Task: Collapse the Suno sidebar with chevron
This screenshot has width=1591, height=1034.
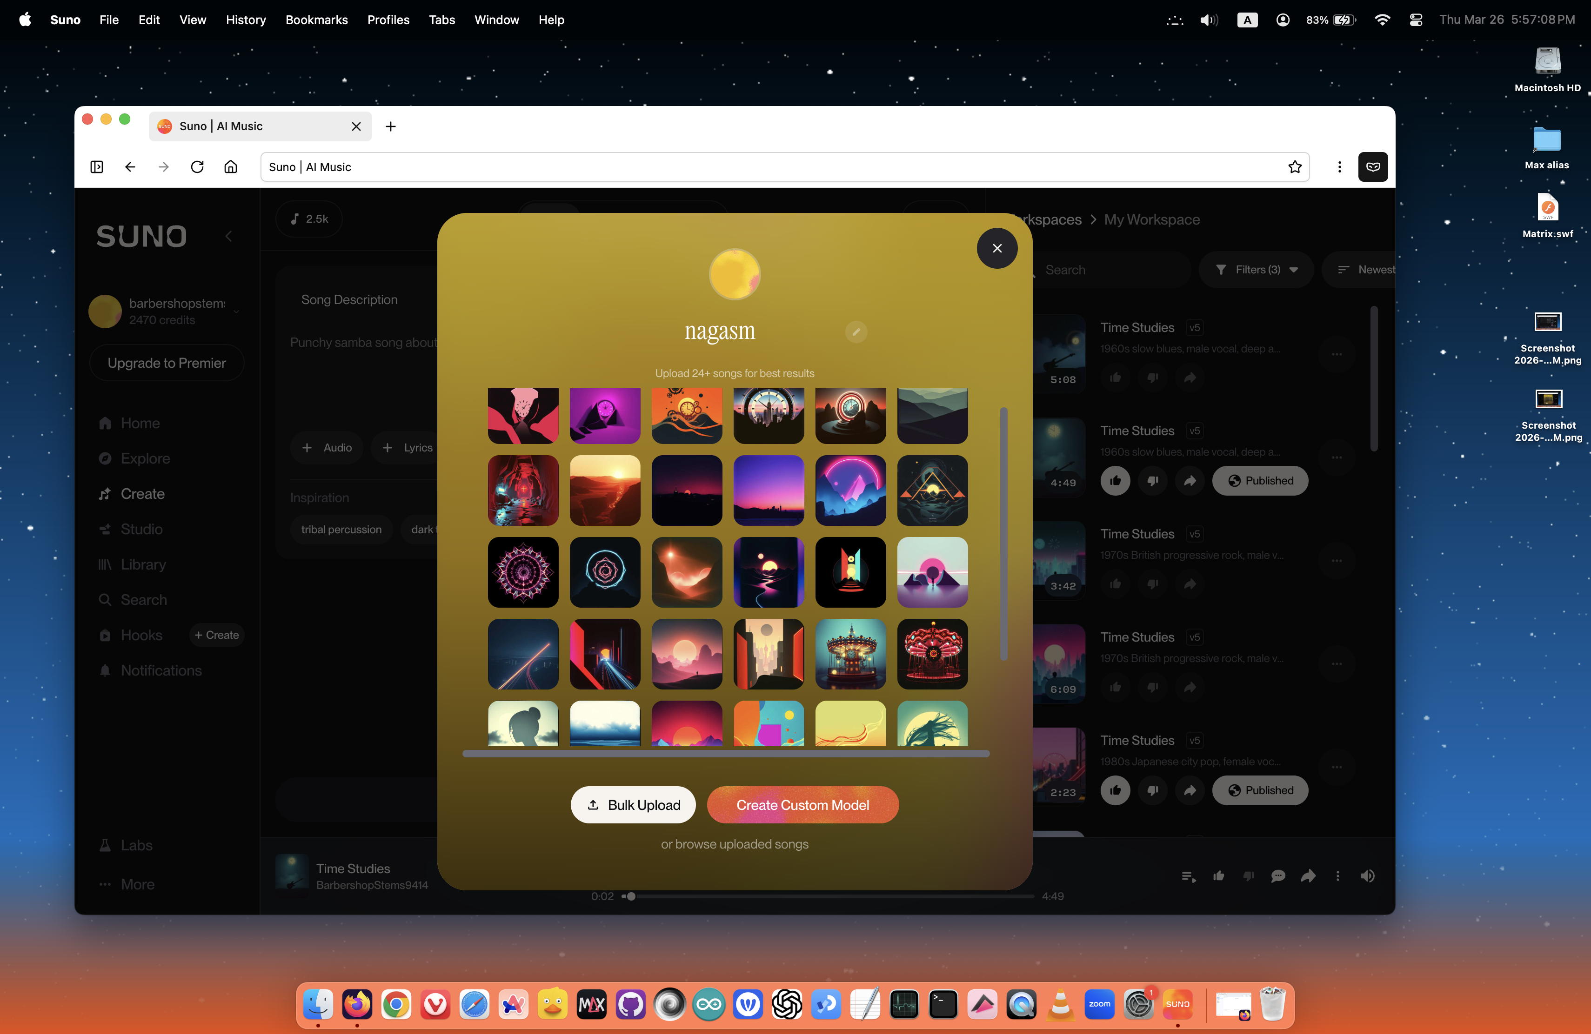Action: click(x=228, y=236)
